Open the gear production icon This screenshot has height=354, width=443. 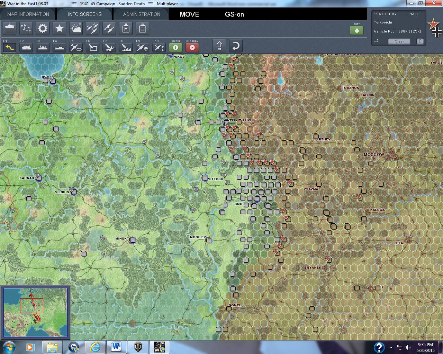click(x=43, y=28)
